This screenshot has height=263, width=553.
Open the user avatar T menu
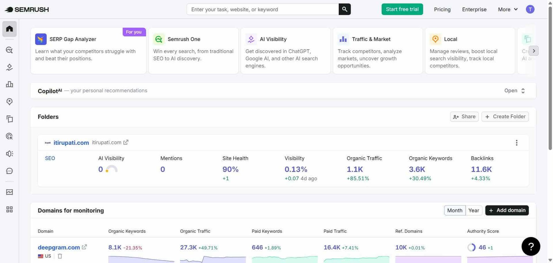point(530,9)
